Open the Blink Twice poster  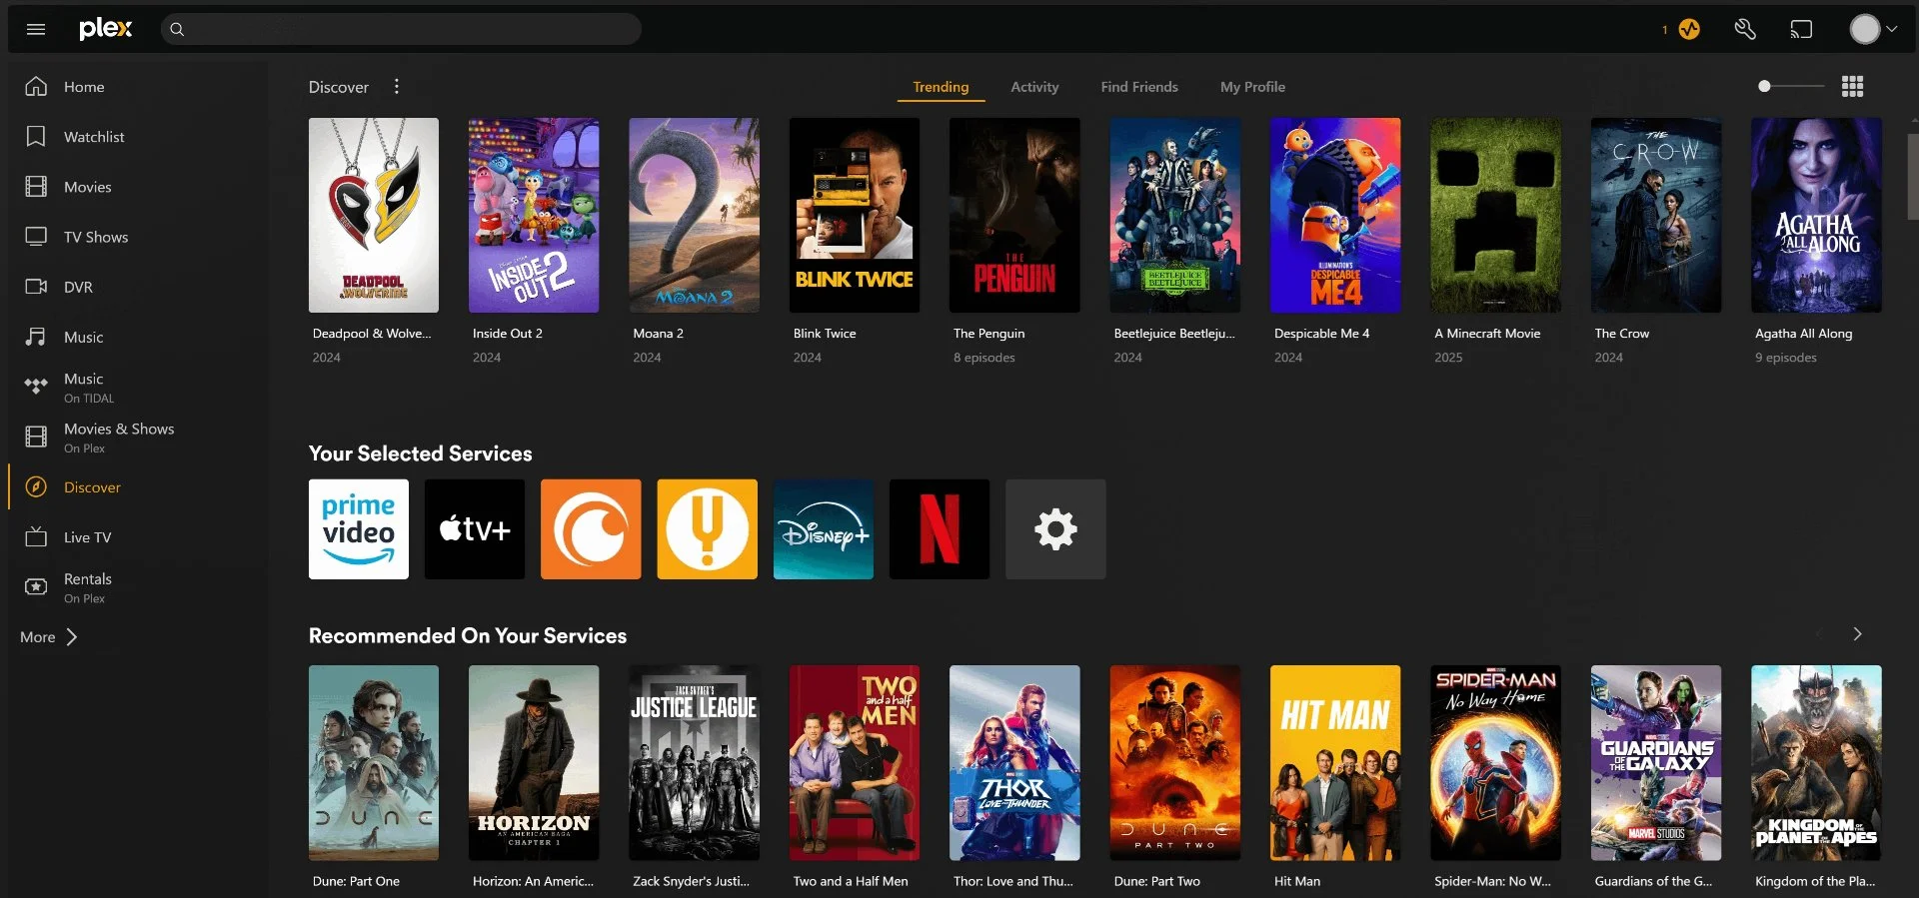coord(855,216)
